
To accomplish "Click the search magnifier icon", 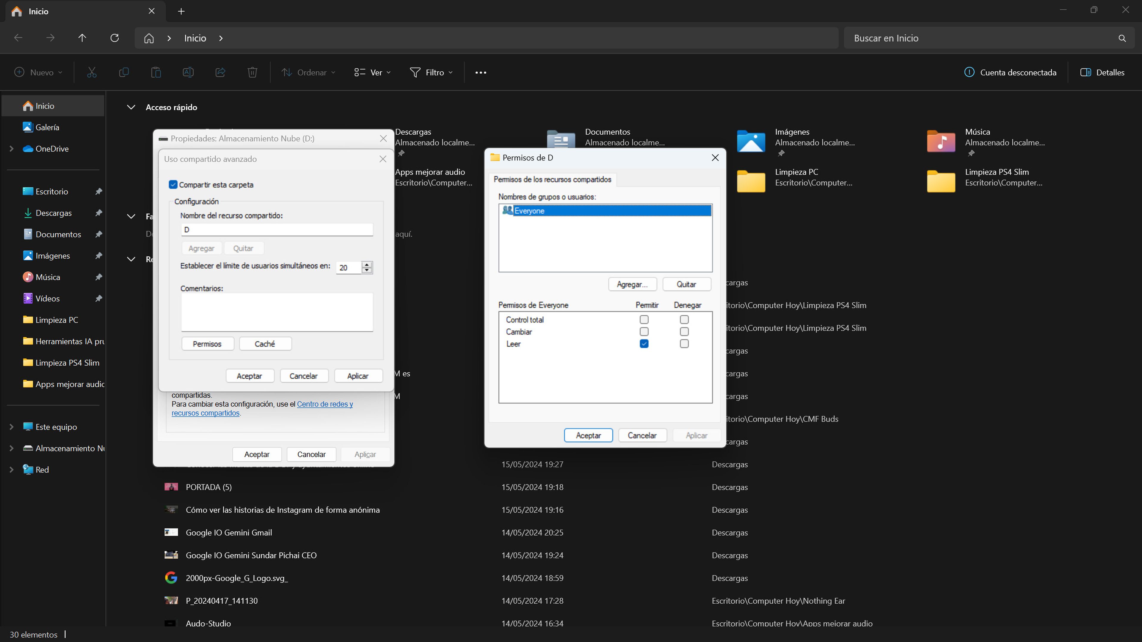I will (x=1122, y=39).
